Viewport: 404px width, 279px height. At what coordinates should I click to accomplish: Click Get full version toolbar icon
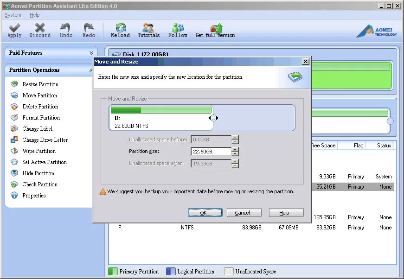[216, 28]
